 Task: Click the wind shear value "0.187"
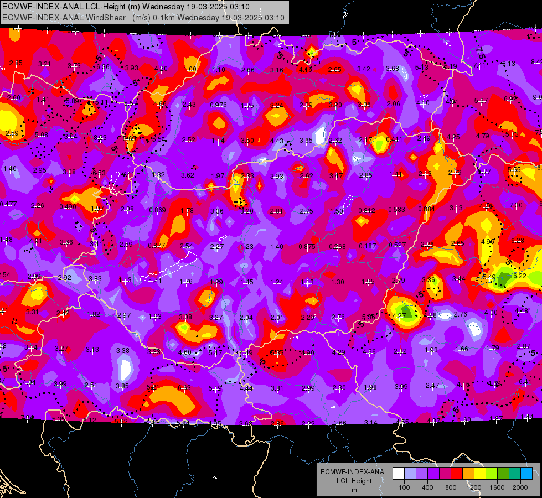(368, 246)
